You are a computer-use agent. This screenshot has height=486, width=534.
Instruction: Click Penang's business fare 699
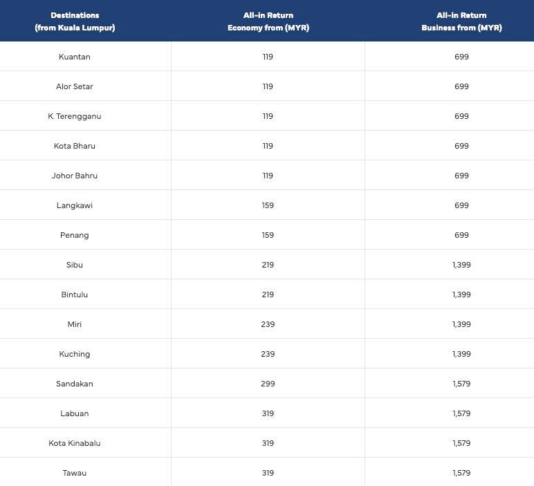click(x=461, y=235)
